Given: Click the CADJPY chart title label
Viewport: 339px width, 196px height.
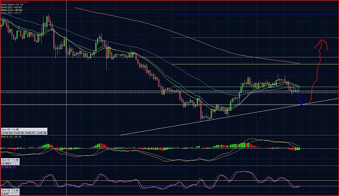Looking at the screenshot, I should [15, 2].
